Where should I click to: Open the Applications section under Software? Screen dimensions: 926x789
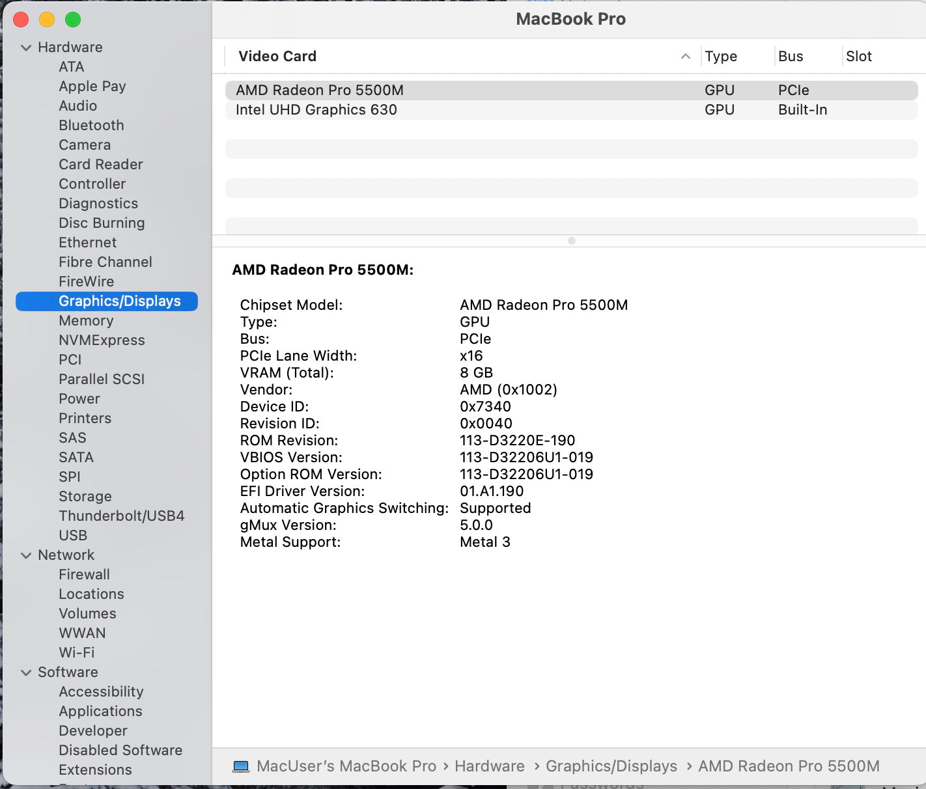pyautogui.click(x=100, y=711)
